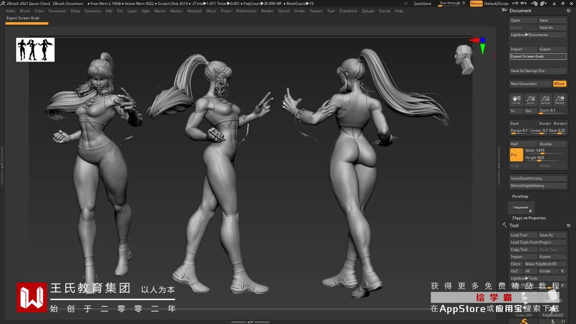Open the Alpha menu
This screenshot has height=324, width=576.
[x=10, y=11]
